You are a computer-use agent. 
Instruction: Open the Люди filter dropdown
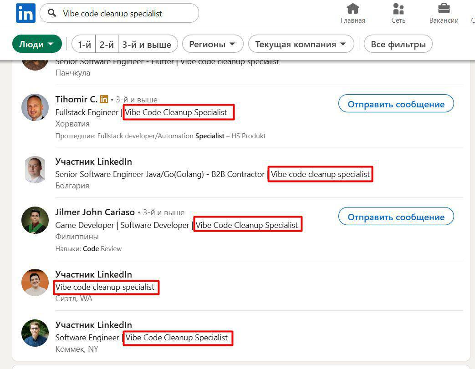click(37, 44)
